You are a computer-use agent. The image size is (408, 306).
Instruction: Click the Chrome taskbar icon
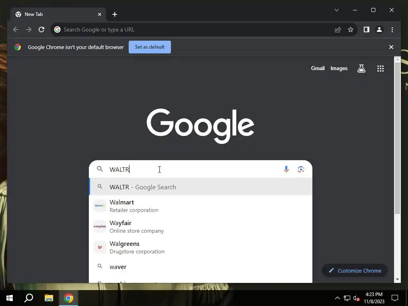(69, 298)
